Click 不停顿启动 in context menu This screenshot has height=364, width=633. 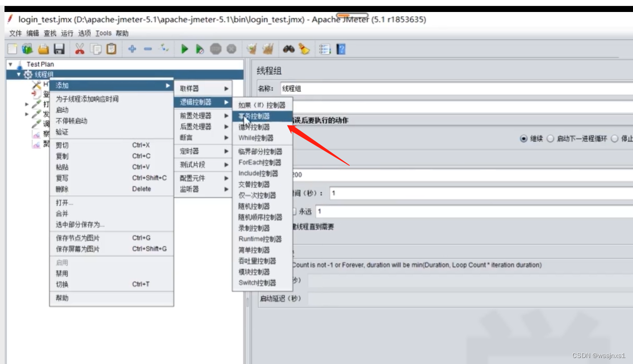[x=112, y=121]
